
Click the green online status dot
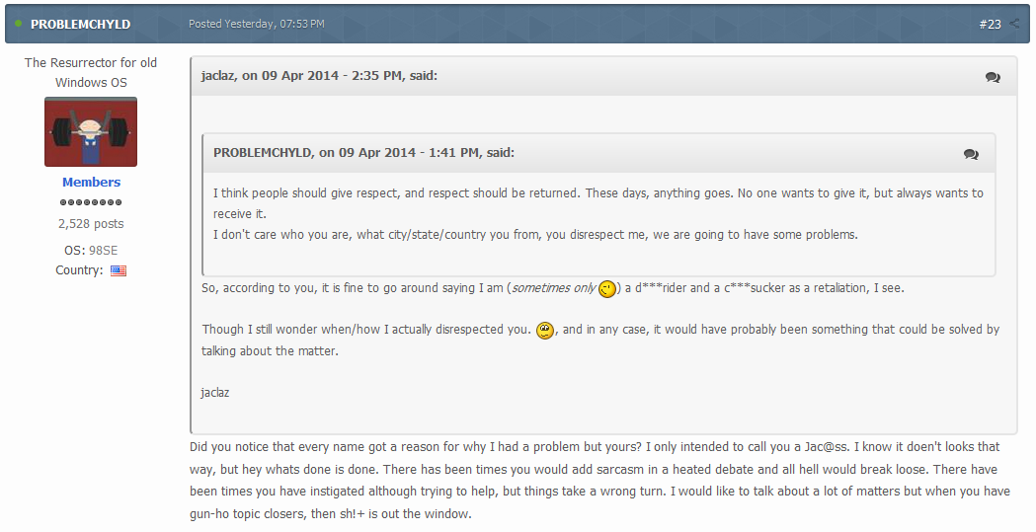pyautogui.click(x=19, y=24)
